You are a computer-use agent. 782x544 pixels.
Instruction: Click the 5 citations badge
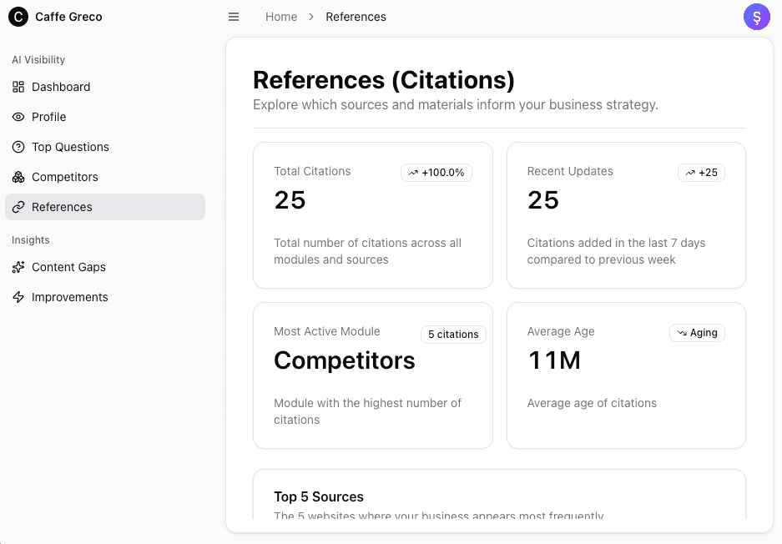point(453,335)
